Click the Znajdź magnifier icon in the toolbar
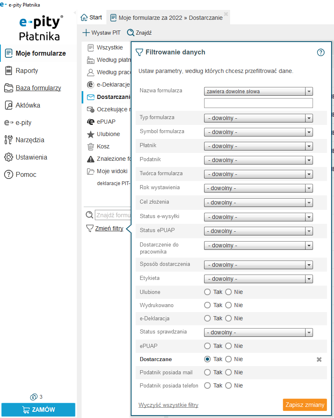The image size is (334, 418). tap(131, 33)
